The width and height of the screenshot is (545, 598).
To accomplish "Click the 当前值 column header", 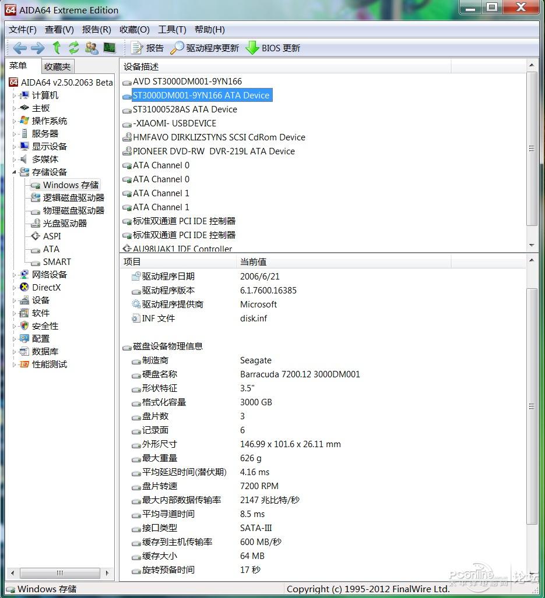I will point(343,262).
